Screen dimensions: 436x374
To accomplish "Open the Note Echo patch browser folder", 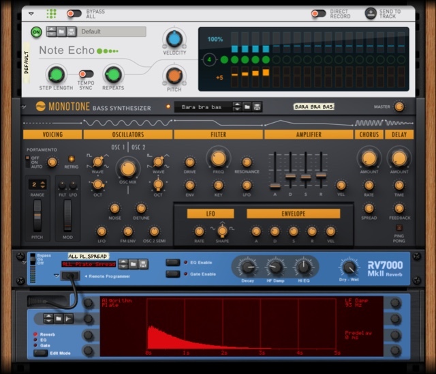I will (x=61, y=31).
